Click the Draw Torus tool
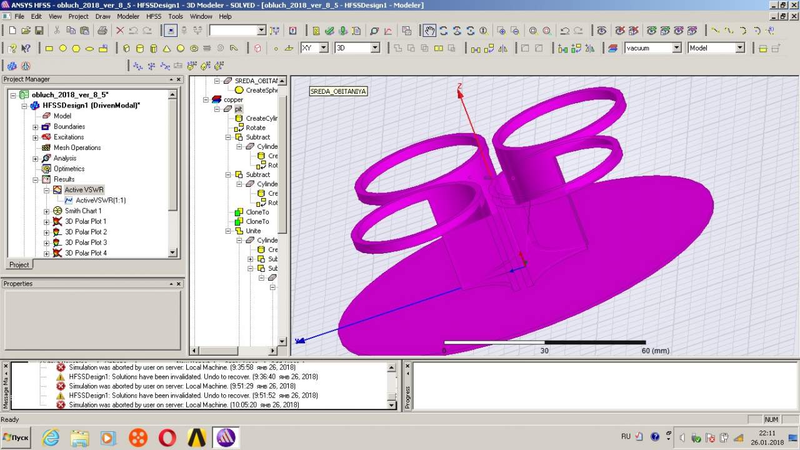This screenshot has width=800, height=450. (x=194, y=48)
